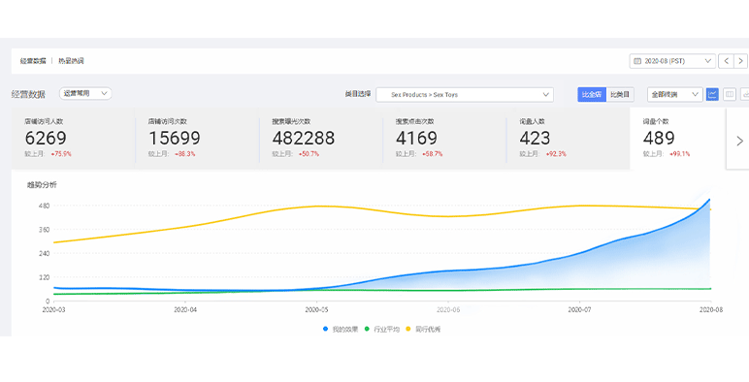Show more metric cards with right chevron
This screenshot has height=382, width=749.
(x=739, y=141)
